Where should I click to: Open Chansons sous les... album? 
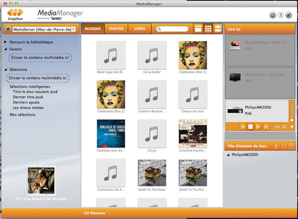click(x=111, y=134)
